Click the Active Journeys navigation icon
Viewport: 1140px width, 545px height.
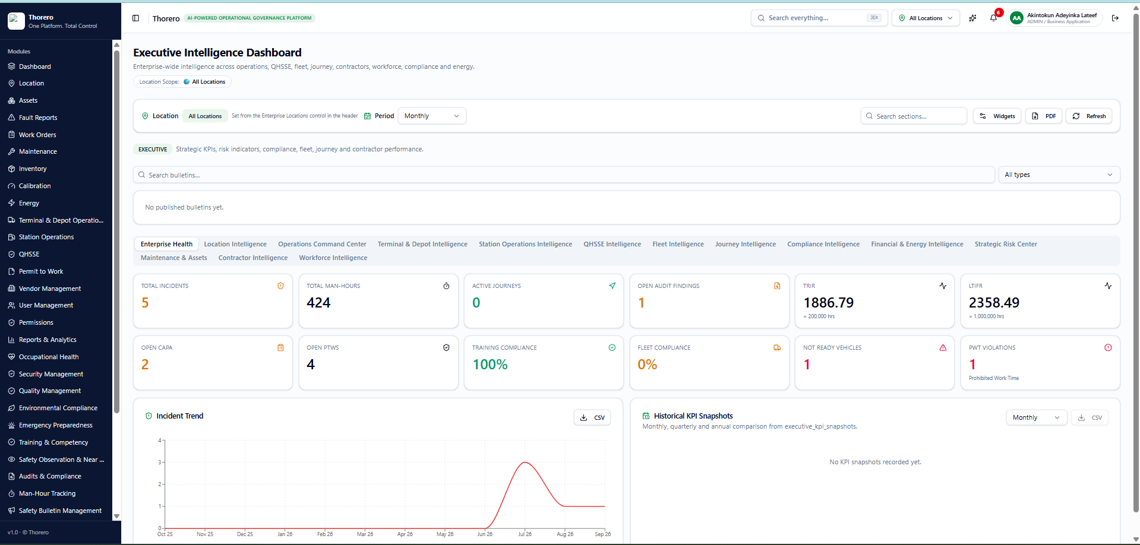coord(612,286)
